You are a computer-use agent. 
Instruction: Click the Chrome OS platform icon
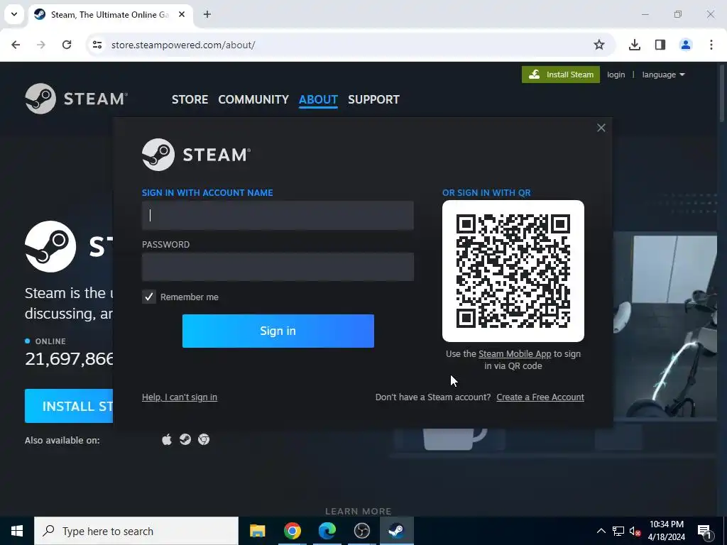204,439
